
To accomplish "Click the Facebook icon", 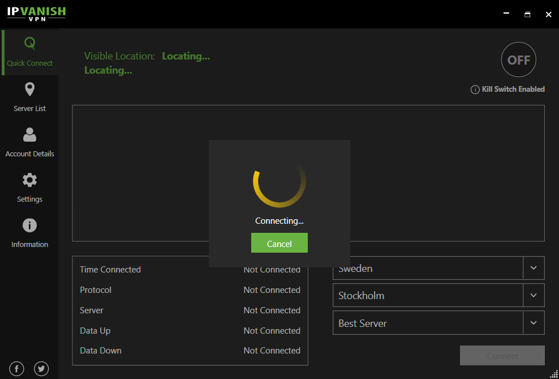I will [x=17, y=369].
